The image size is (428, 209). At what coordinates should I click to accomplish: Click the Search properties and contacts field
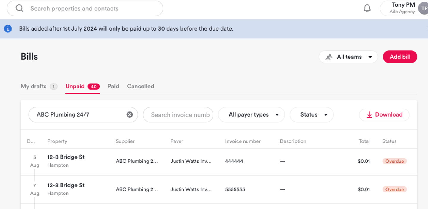tap(89, 9)
